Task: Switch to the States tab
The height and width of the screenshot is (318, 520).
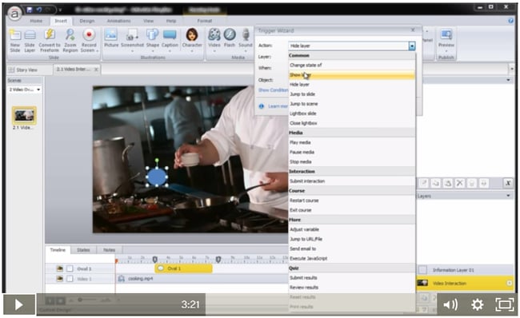Action: [x=83, y=250]
